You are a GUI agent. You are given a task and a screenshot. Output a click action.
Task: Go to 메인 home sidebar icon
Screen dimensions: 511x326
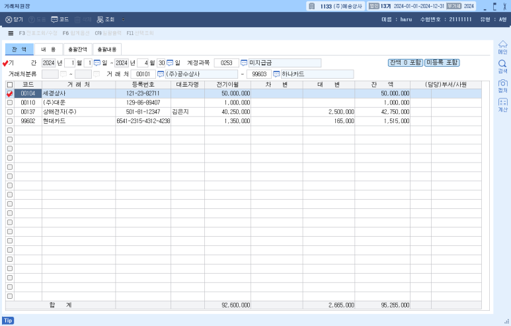click(503, 47)
